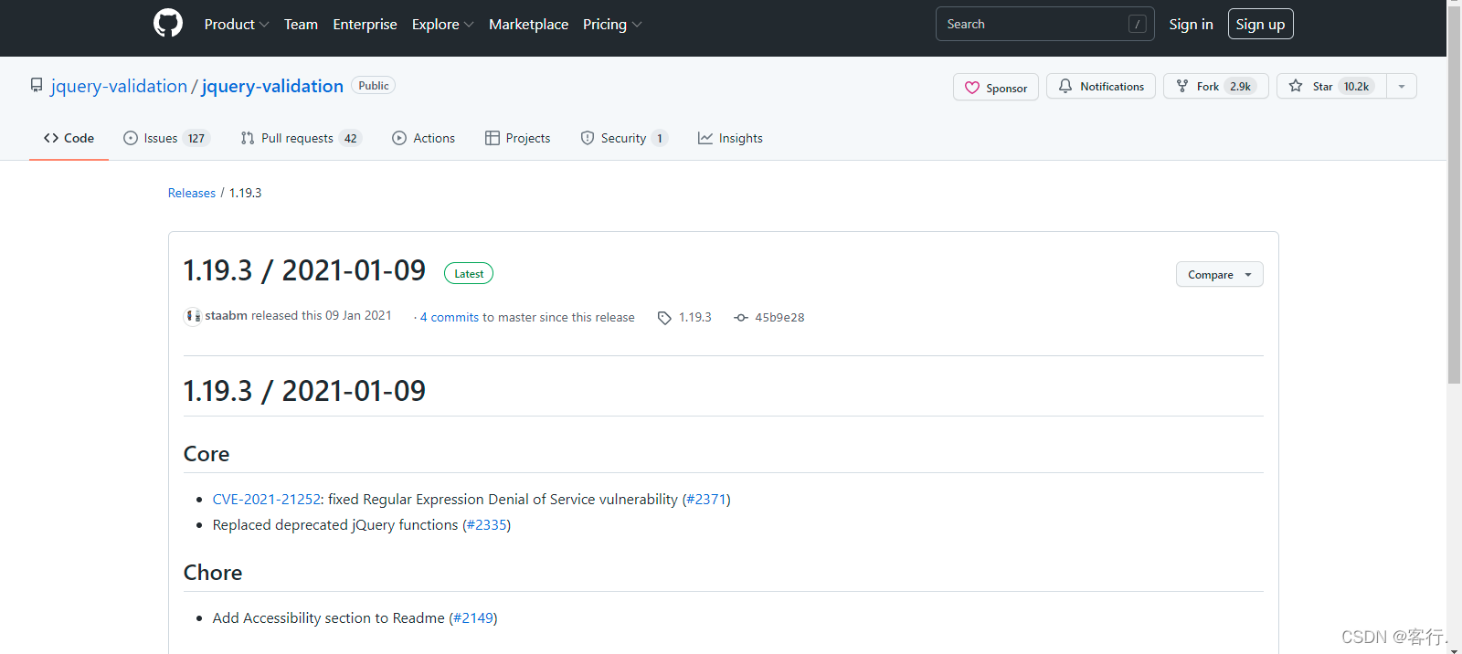Click the Pull requests count 42

point(350,138)
